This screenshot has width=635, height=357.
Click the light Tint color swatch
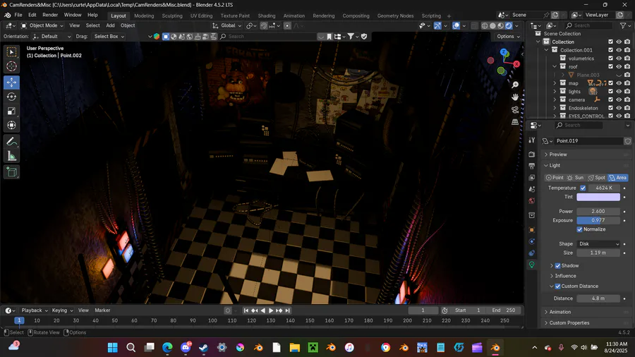coord(598,197)
